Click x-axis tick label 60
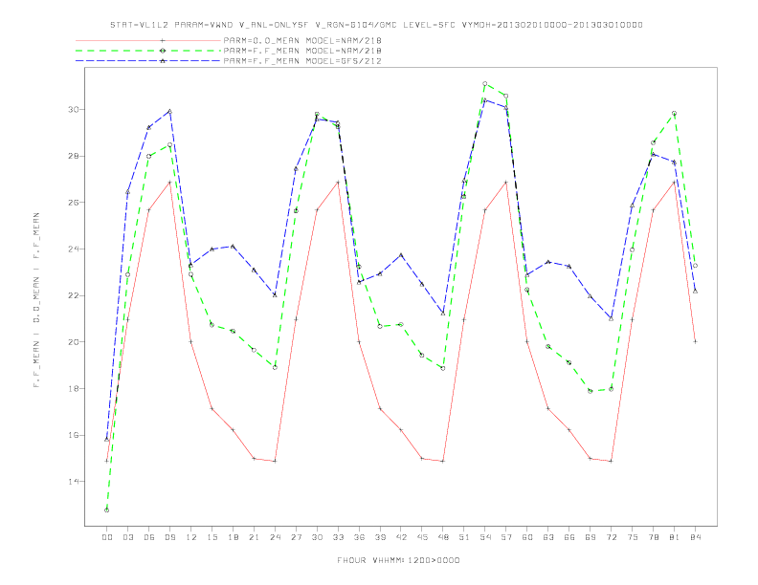 527,537
